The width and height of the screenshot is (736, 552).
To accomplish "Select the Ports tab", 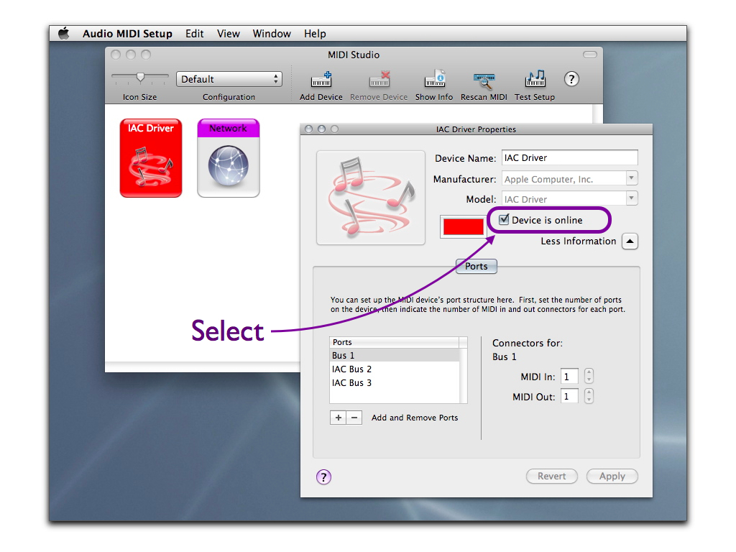I will 477,266.
